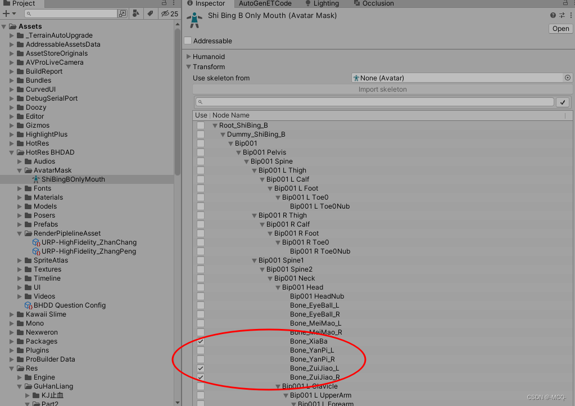Click the AvatarMask folder icon

click(x=28, y=170)
